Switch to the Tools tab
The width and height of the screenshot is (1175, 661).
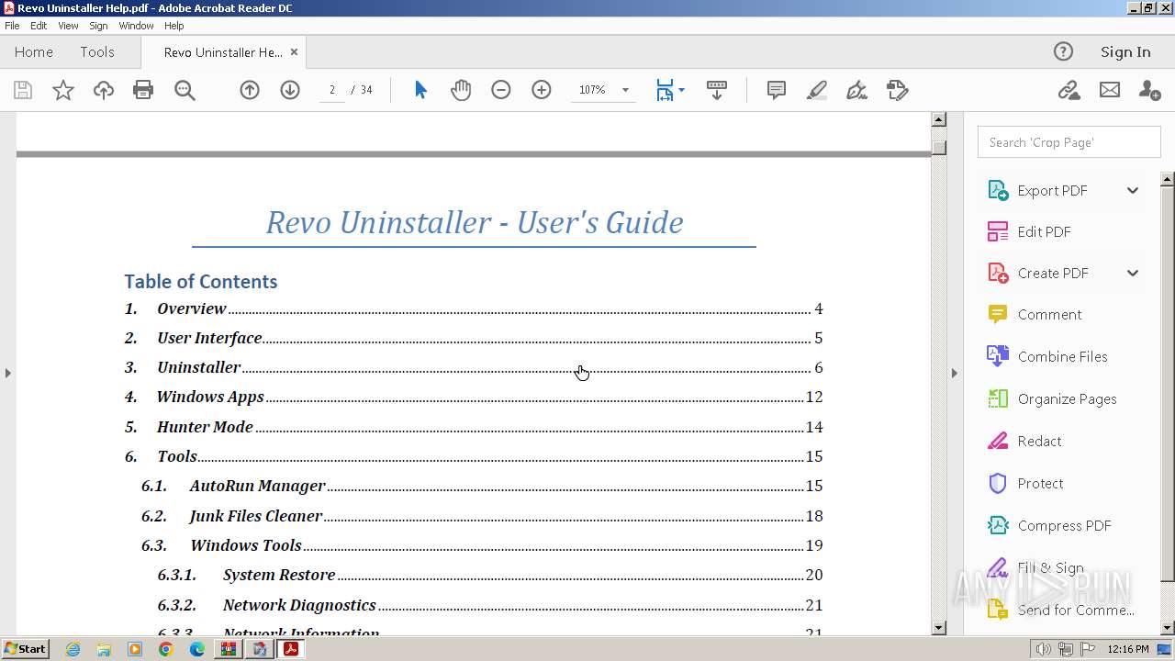point(96,52)
